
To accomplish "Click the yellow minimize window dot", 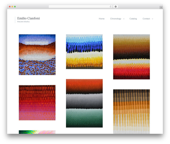I will (12, 7).
